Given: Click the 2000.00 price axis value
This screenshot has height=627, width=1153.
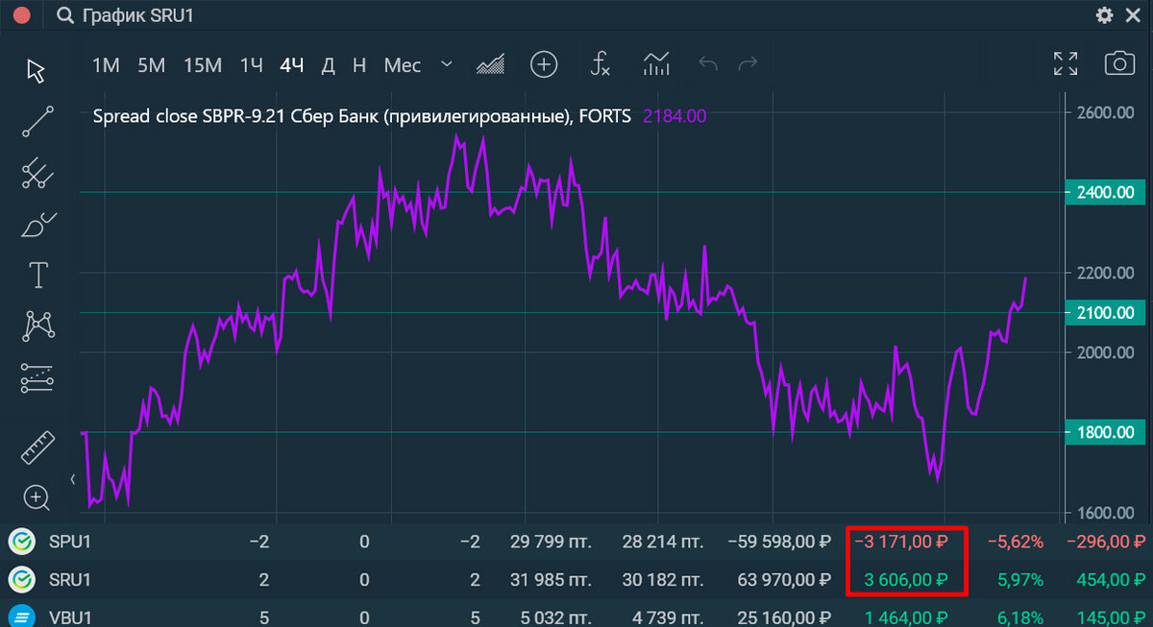Looking at the screenshot, I should 1106,352.
